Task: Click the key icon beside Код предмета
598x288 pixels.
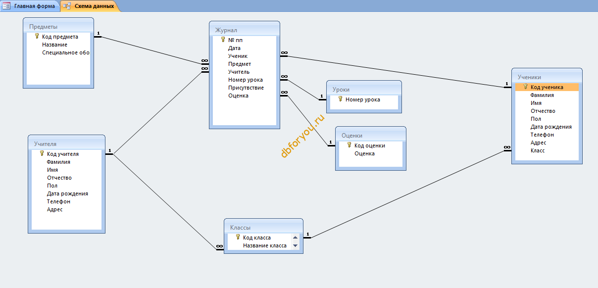Action: click(37, 36)
